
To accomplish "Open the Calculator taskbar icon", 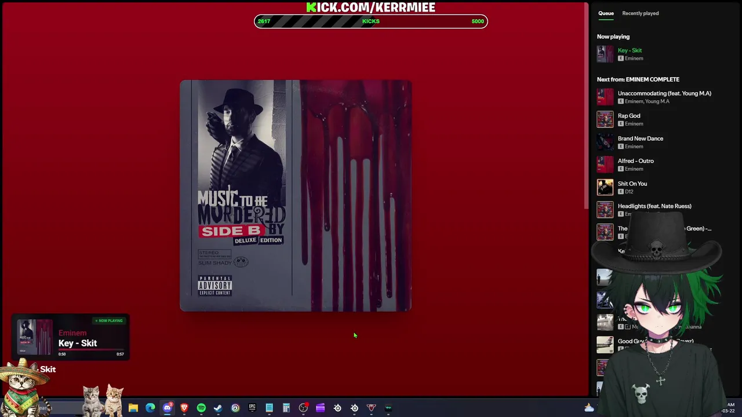I will tap(286, 408).
